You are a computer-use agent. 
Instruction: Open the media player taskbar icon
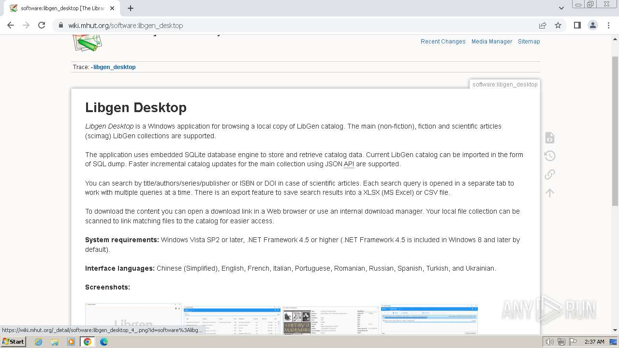(71, 342)
